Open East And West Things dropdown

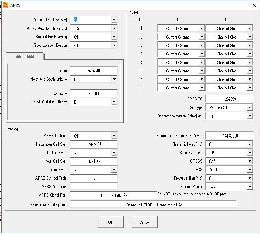114,102
